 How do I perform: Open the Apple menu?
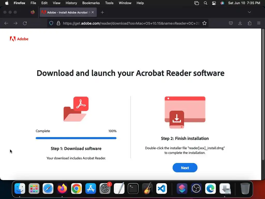coord(7,3)
